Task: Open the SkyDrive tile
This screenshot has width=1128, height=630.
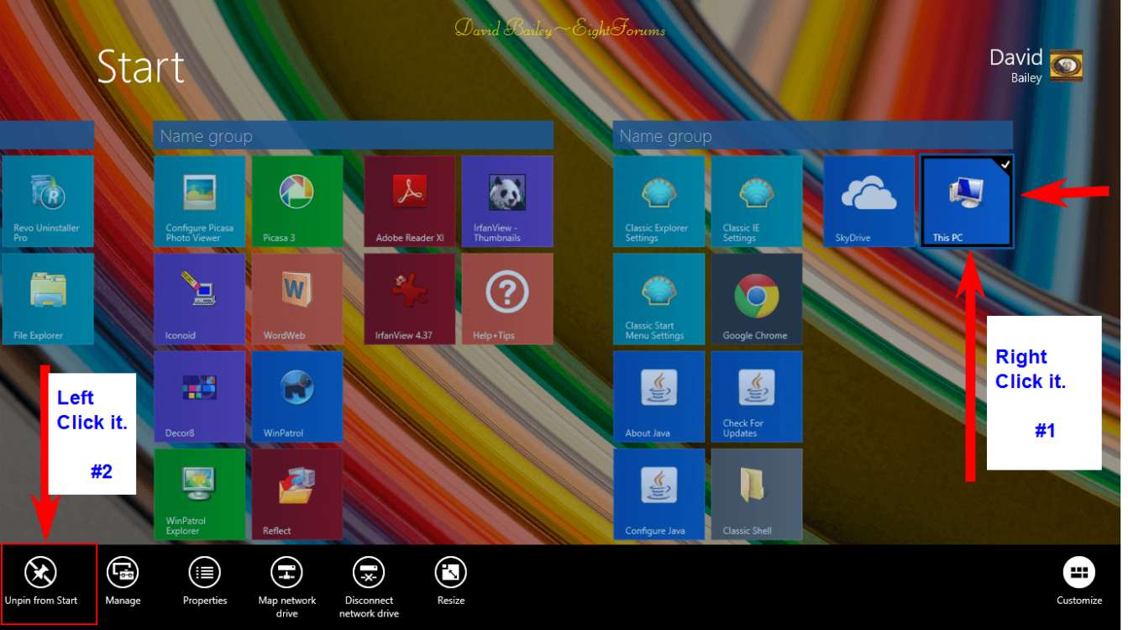Action: (869, 201)
